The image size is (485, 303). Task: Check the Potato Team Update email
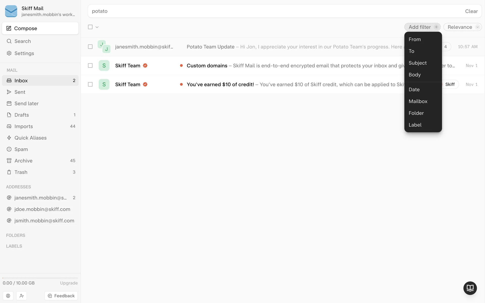coord(90,47)
